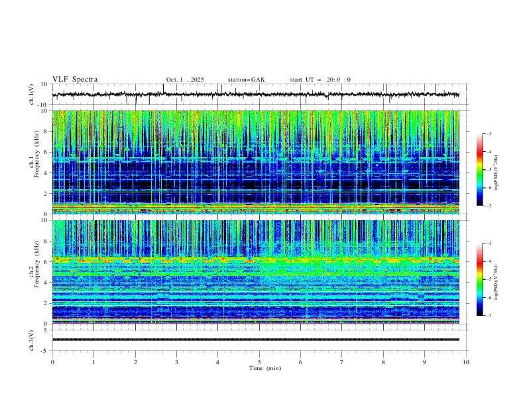The height and width of the screenshot is (406, 525).
Task: Click the "8" kHz tick of ch.2 spectrogram
Action: pos(46,241)
